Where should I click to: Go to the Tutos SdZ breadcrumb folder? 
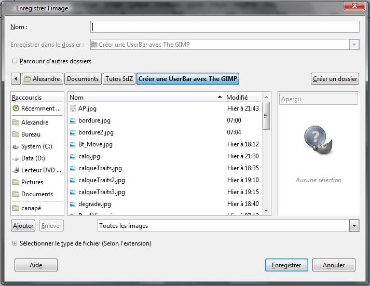coord(119,79)
